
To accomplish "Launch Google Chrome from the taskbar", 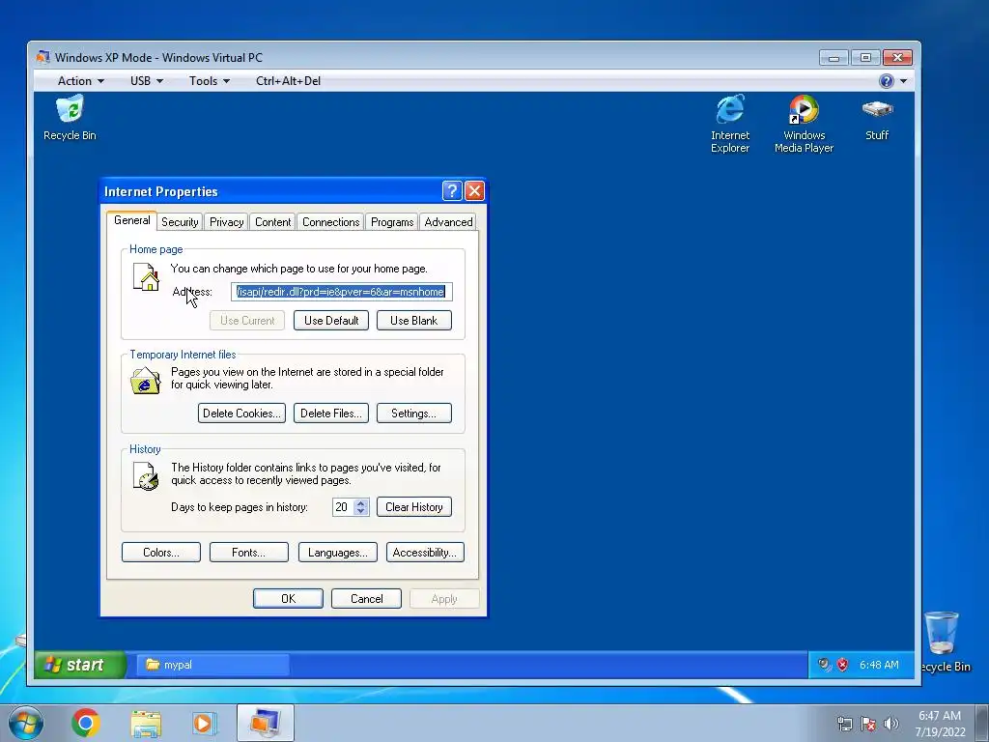I will [86, 723].
